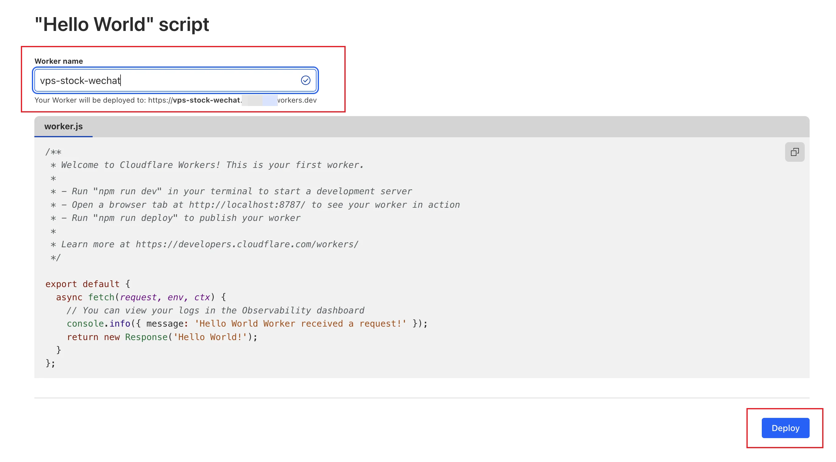Click the localhost:8787 address in code comment
Screen dimensions: 836x462
click(x=247, y=205)
